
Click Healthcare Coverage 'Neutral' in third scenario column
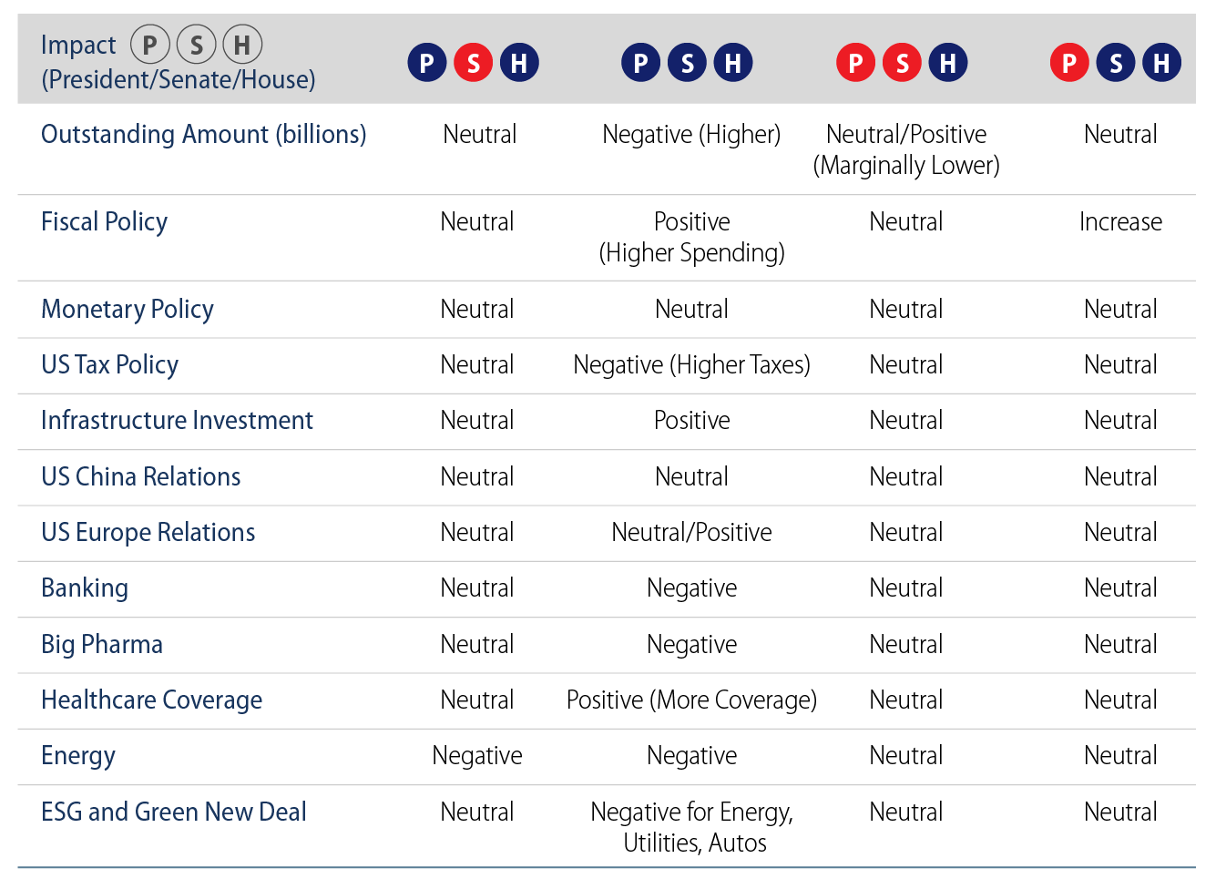pos(906,700)
